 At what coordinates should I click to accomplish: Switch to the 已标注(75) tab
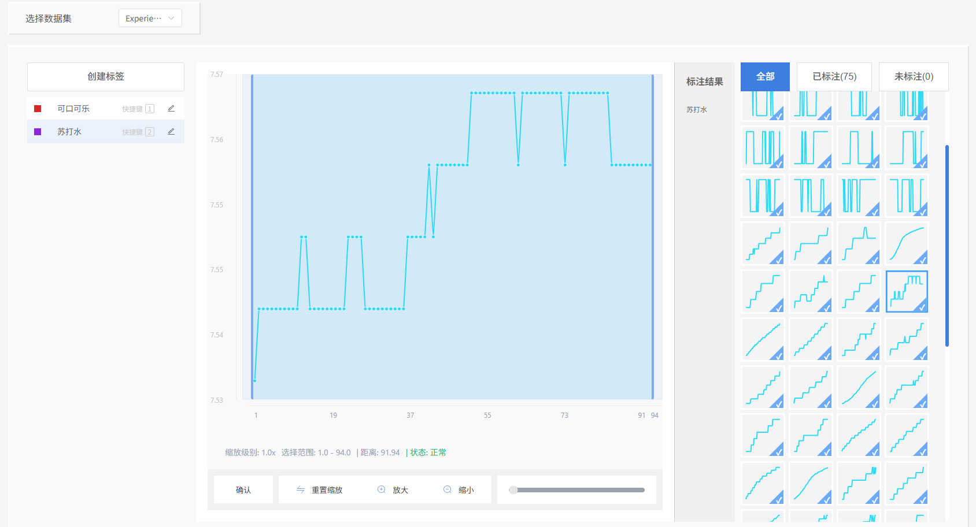(834, 77)
